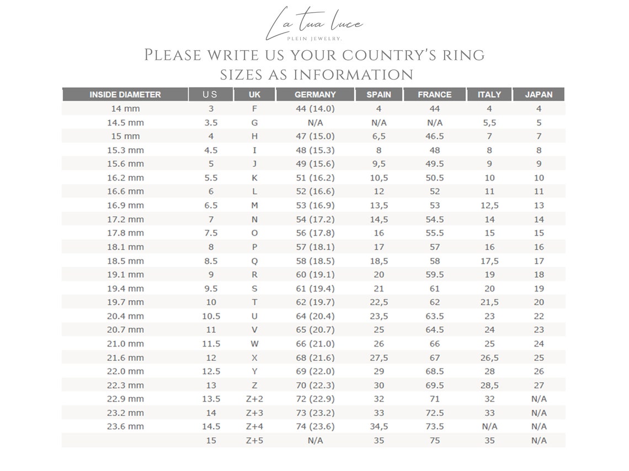Select the US column header
Screen dimensions: 629x471
tap(210, 94)
